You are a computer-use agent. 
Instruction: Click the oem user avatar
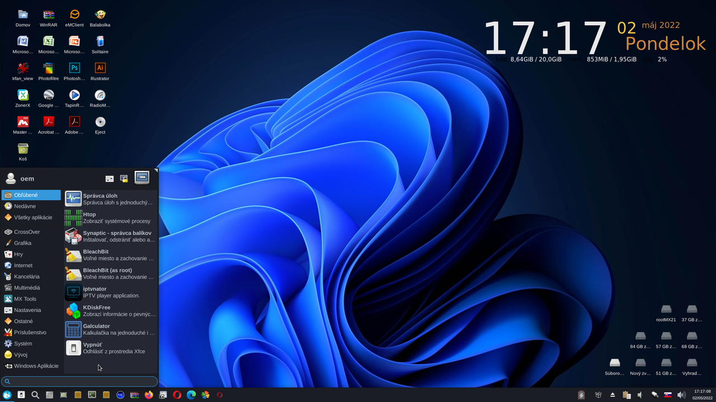(10, 179)
